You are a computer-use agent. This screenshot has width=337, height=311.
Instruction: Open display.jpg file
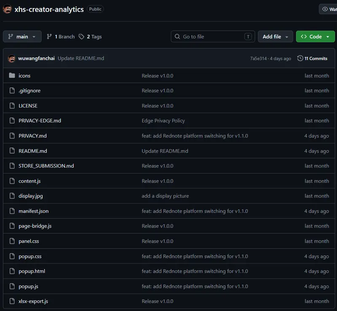pyautogui.click(x=31, y=196)
